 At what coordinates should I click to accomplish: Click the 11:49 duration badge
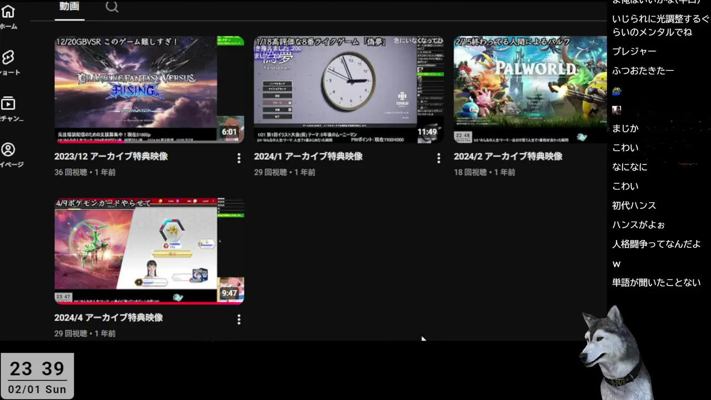pos(427,132)
